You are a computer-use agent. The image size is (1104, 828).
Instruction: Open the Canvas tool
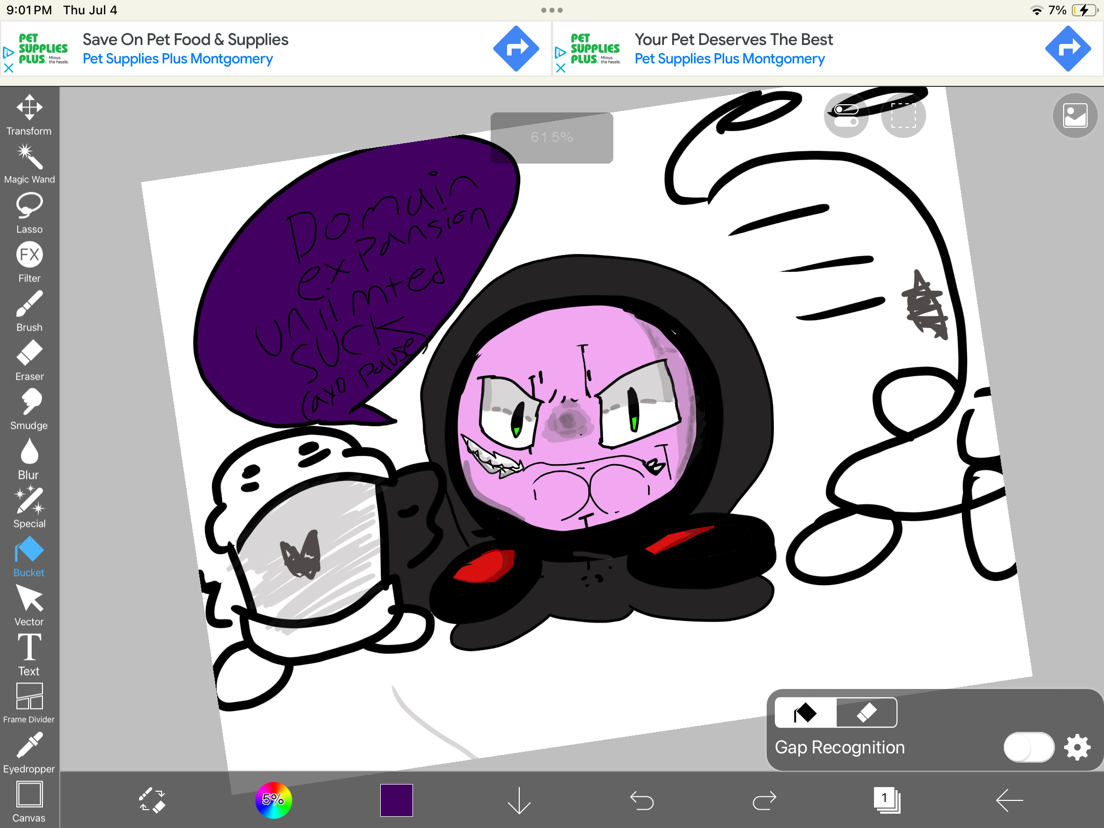pyautogui.click(x=29, y=802)
